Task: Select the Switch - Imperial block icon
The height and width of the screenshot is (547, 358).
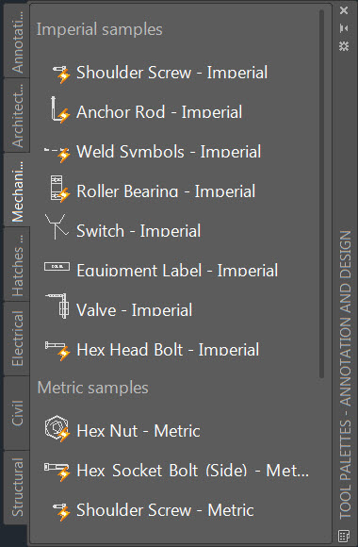Action: (57, 226)
